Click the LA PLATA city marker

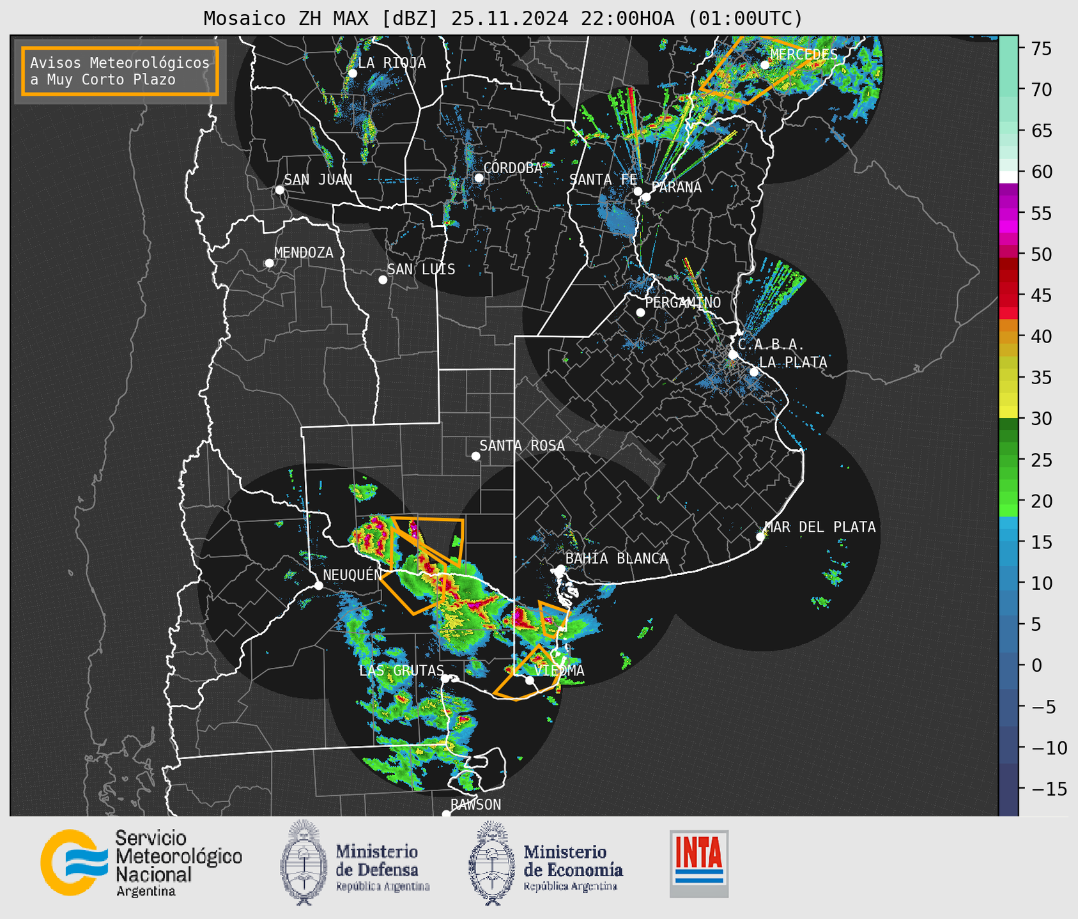[x=754, y=372]
